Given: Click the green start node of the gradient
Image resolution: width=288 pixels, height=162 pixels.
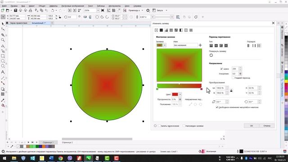Looking at the screenshot, I should (157, 89).
